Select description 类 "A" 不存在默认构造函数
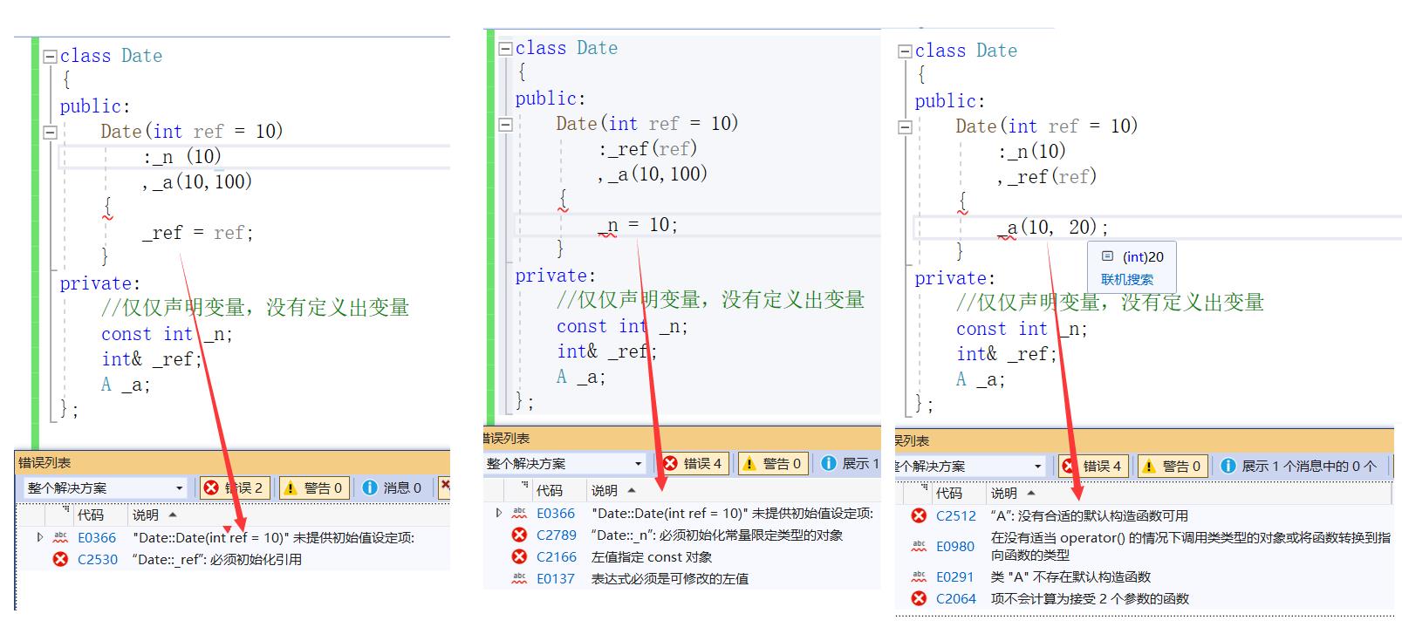The image size is (1402, 634). pyautogui.click(x=1070, y=576)
